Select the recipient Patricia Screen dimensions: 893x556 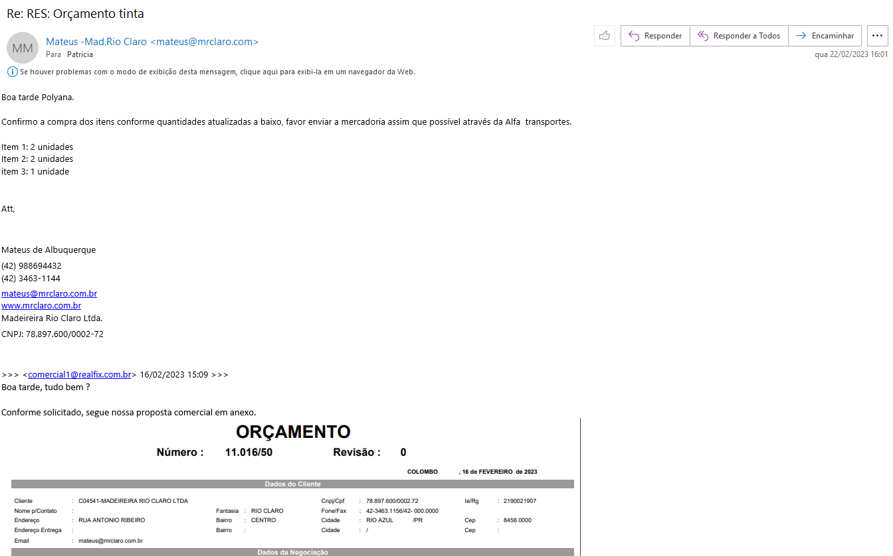[x=80, y=54]
